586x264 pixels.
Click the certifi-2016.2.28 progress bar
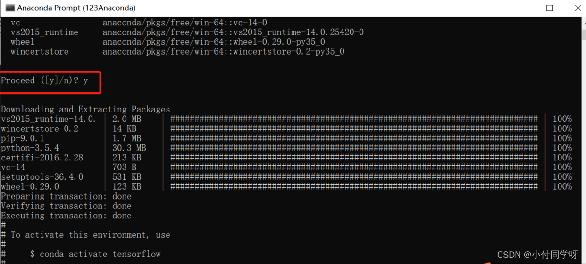coord(354,158)
